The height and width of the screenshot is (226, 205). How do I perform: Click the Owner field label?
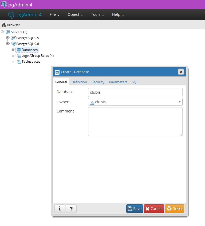pyautogui.click(x=62, y=102)
